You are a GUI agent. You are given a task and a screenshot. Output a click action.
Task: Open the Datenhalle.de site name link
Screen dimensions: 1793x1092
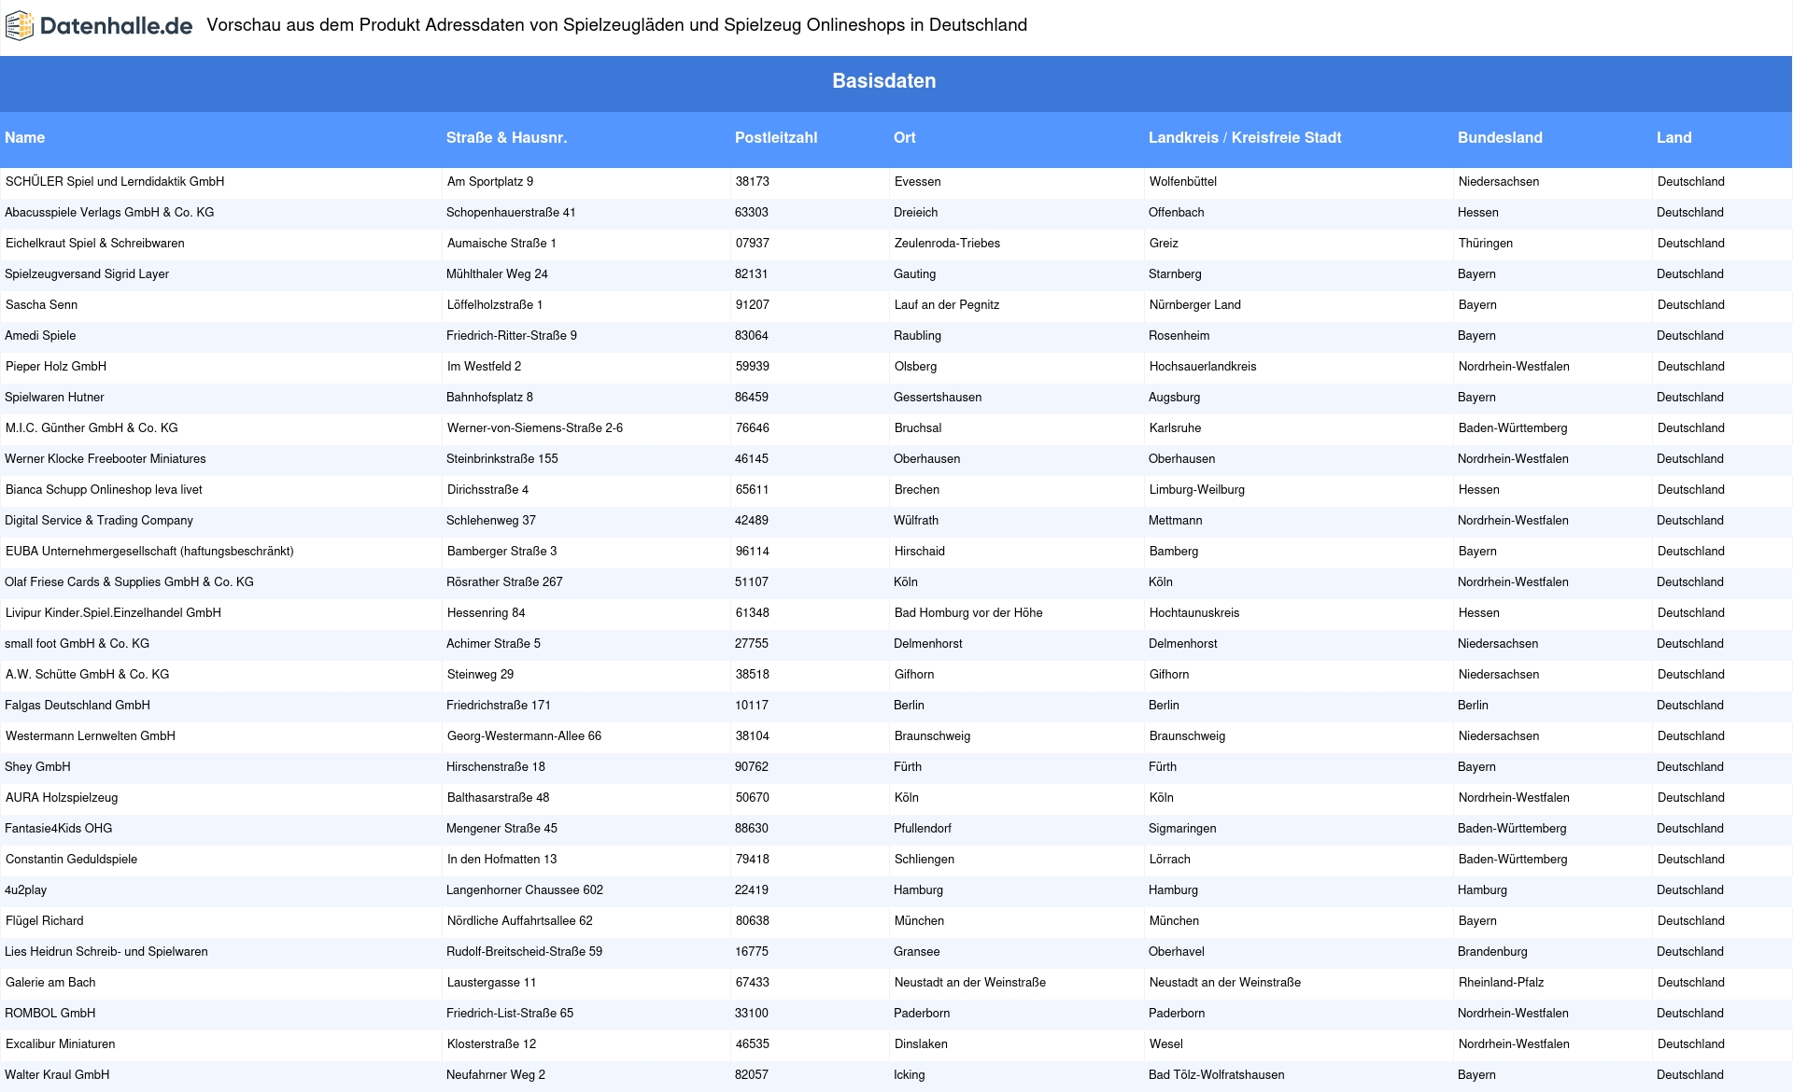pyautogui.click(x=117, y=26)
